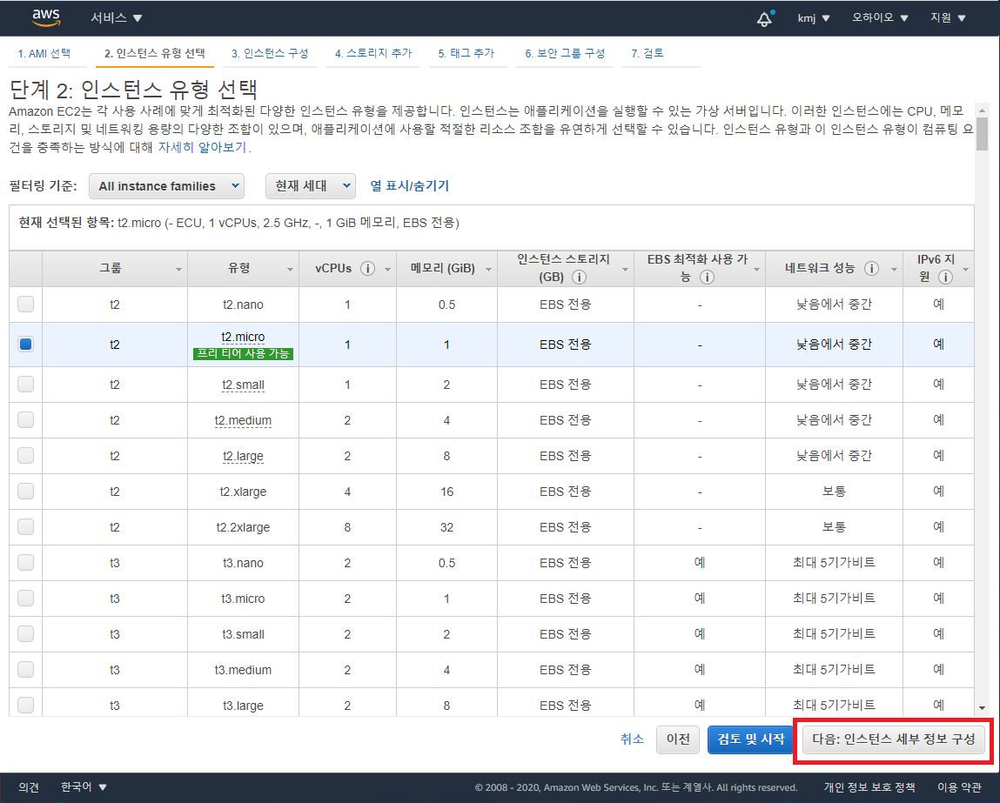Click the 취소 cancel link
This screenshot has width=1000, height=803.
632,739
